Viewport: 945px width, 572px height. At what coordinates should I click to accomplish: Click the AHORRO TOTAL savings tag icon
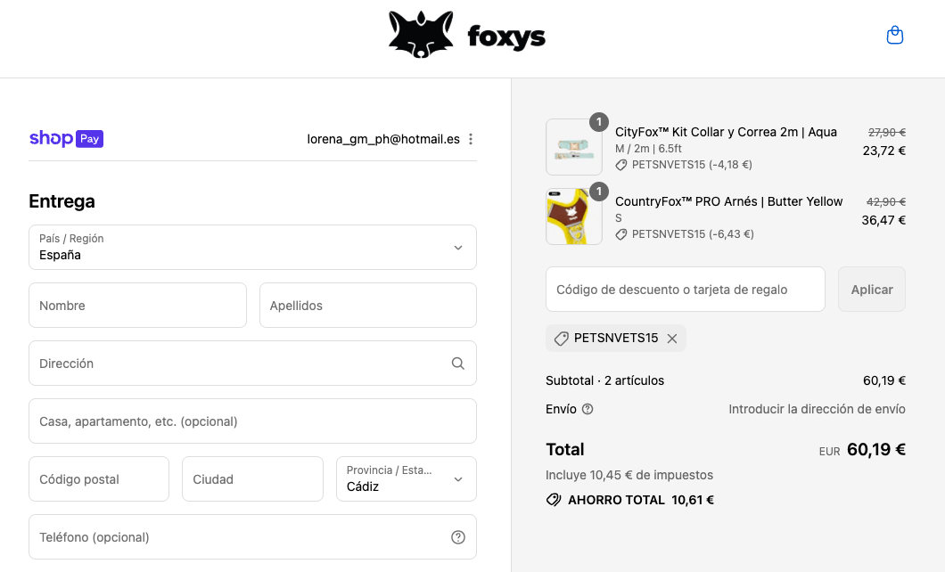[x=554, y=500]
